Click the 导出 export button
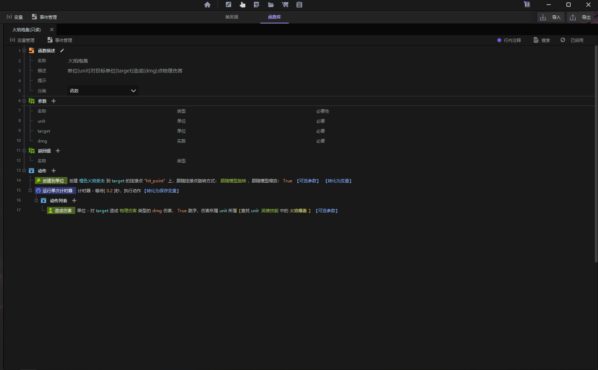 point(581,17)
